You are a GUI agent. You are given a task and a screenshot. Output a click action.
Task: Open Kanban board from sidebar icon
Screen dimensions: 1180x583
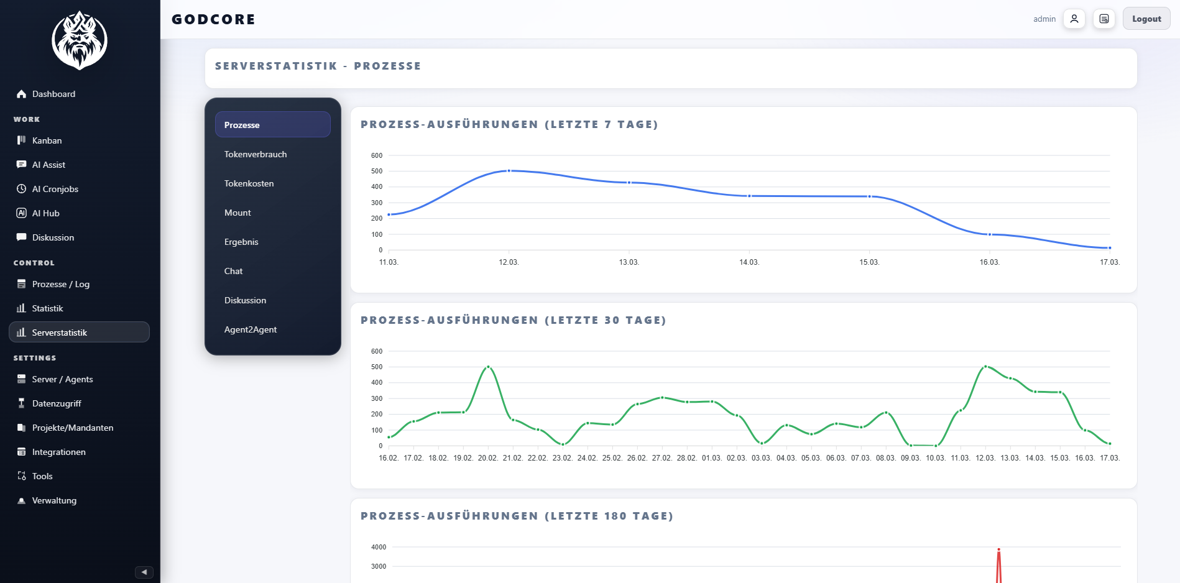tap(22, 140)
